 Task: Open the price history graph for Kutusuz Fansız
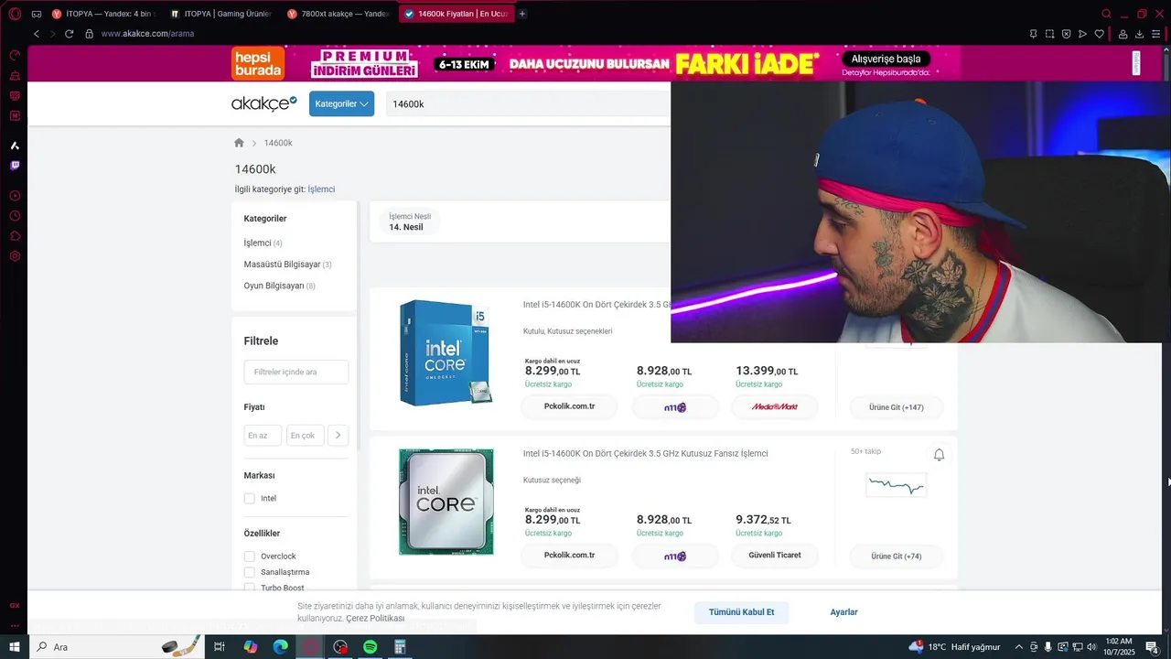pyautogui.click(x=897, y=485)
